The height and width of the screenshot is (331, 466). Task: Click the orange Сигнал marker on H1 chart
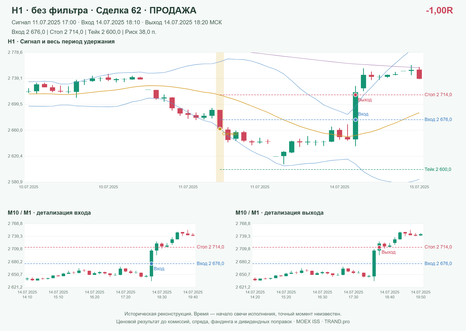point(220,129)
